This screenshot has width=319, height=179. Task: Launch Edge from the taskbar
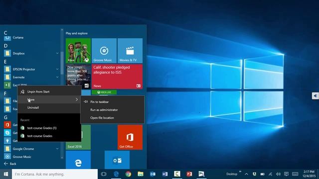pyautogui.click(x=116, y=174)
